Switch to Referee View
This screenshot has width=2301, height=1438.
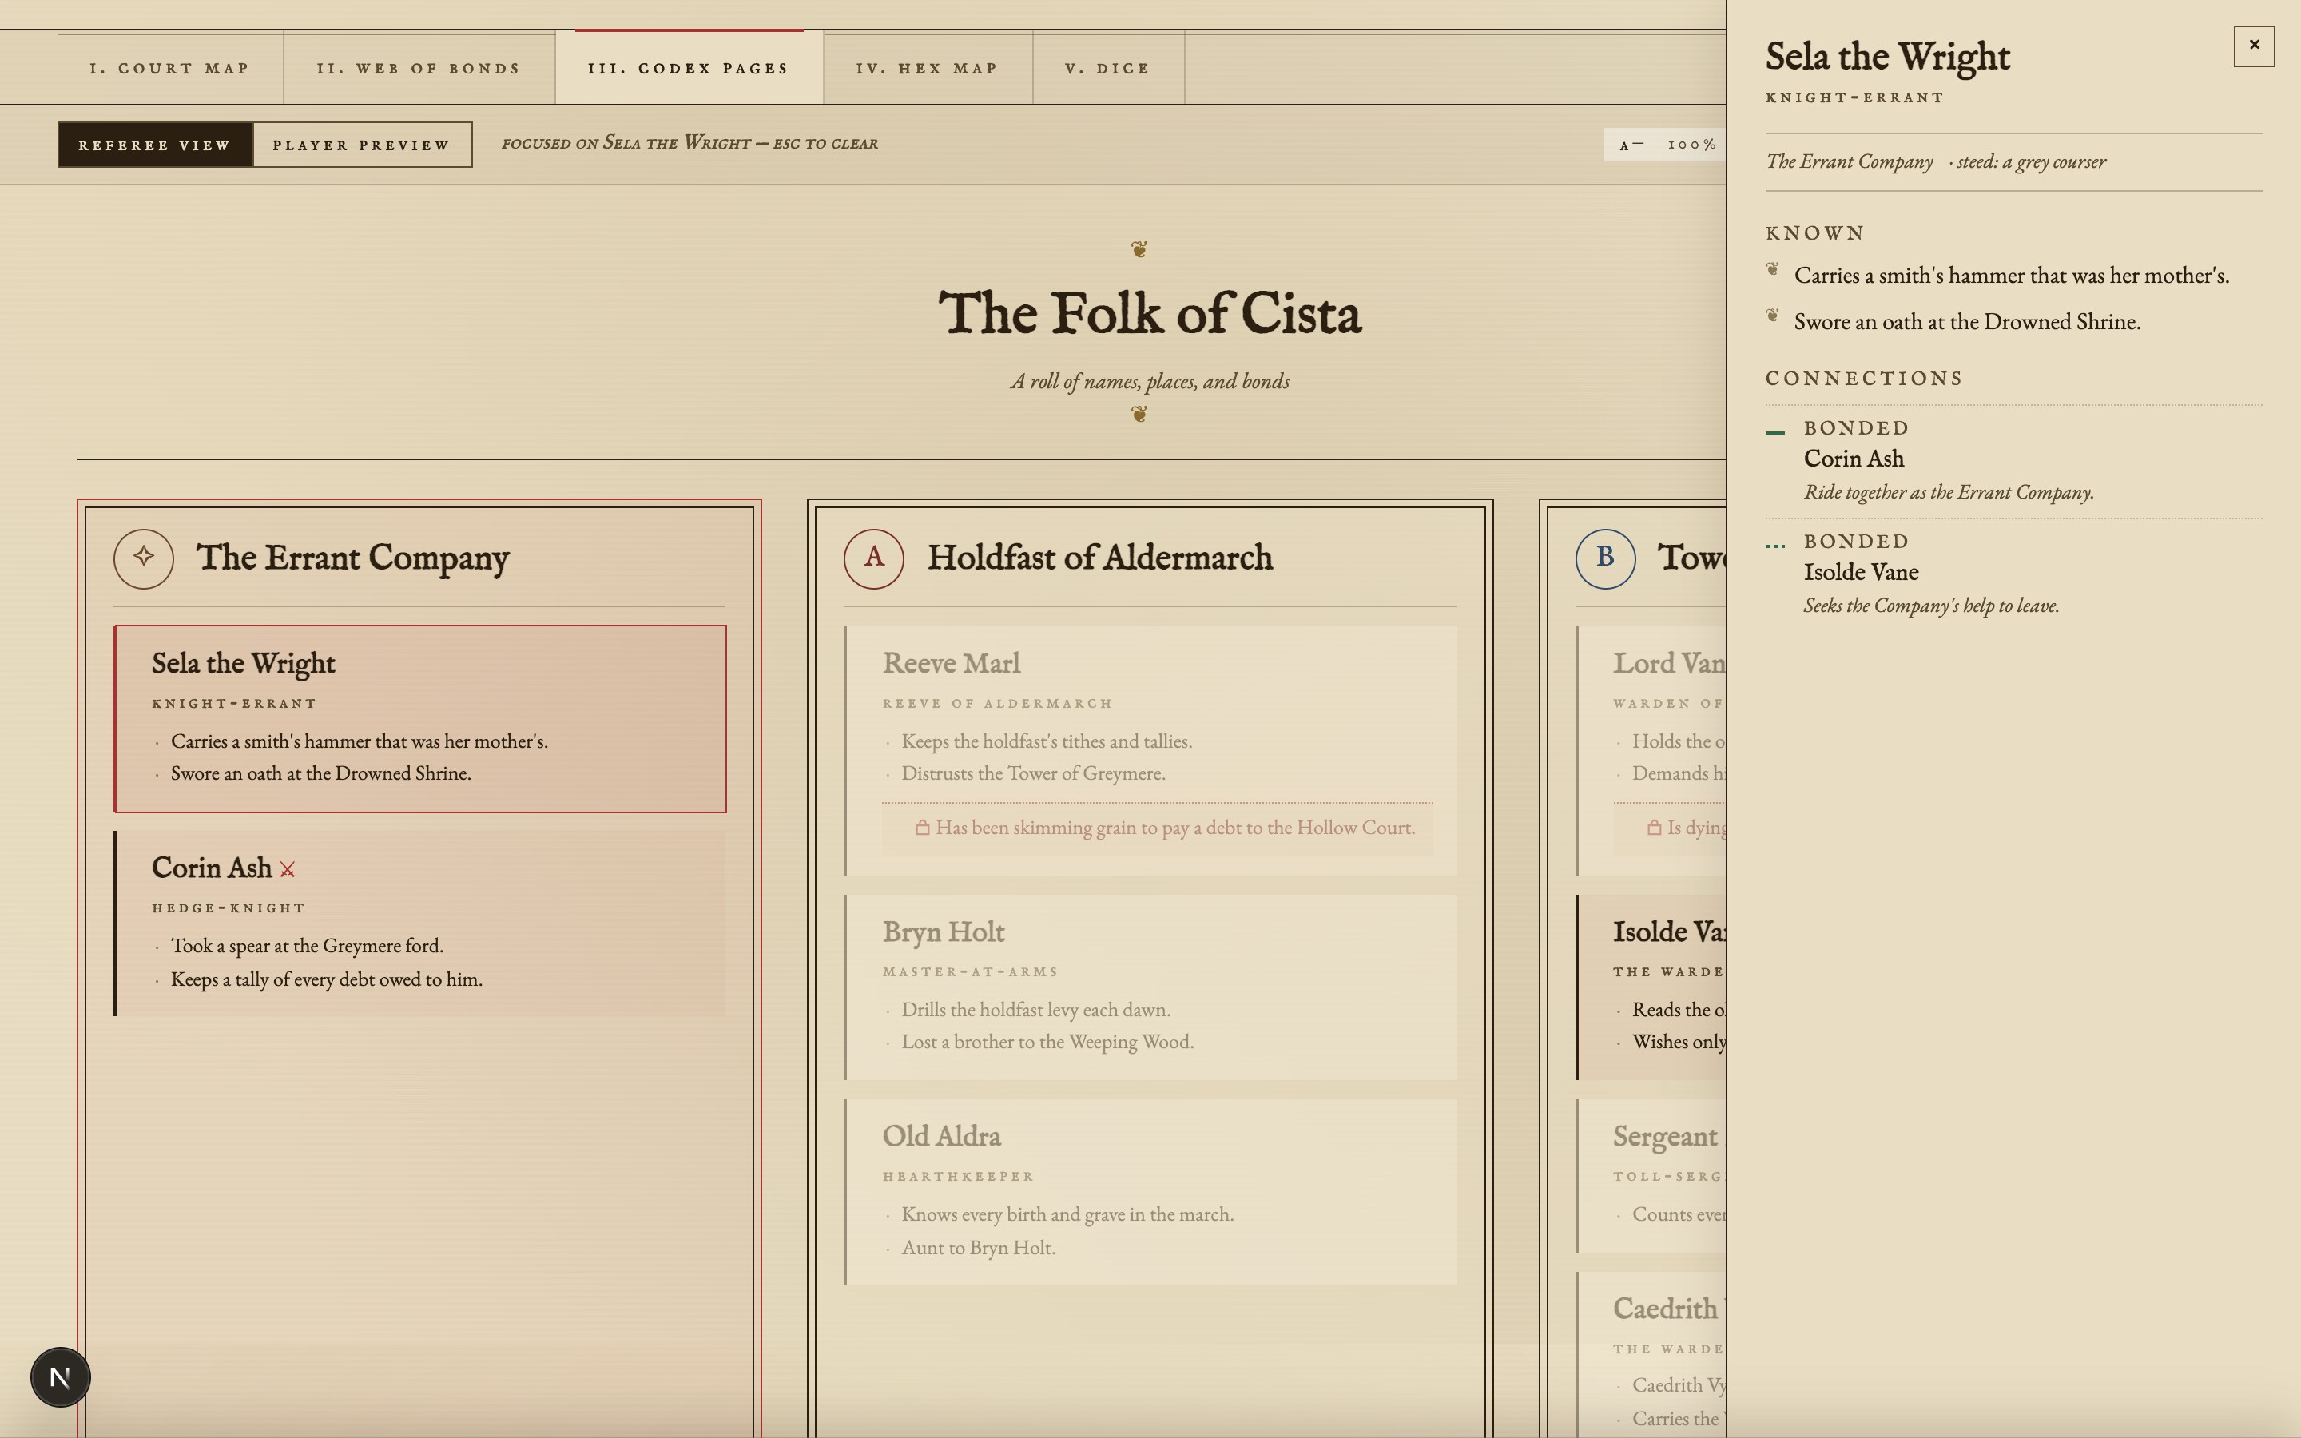pos(155,145)
